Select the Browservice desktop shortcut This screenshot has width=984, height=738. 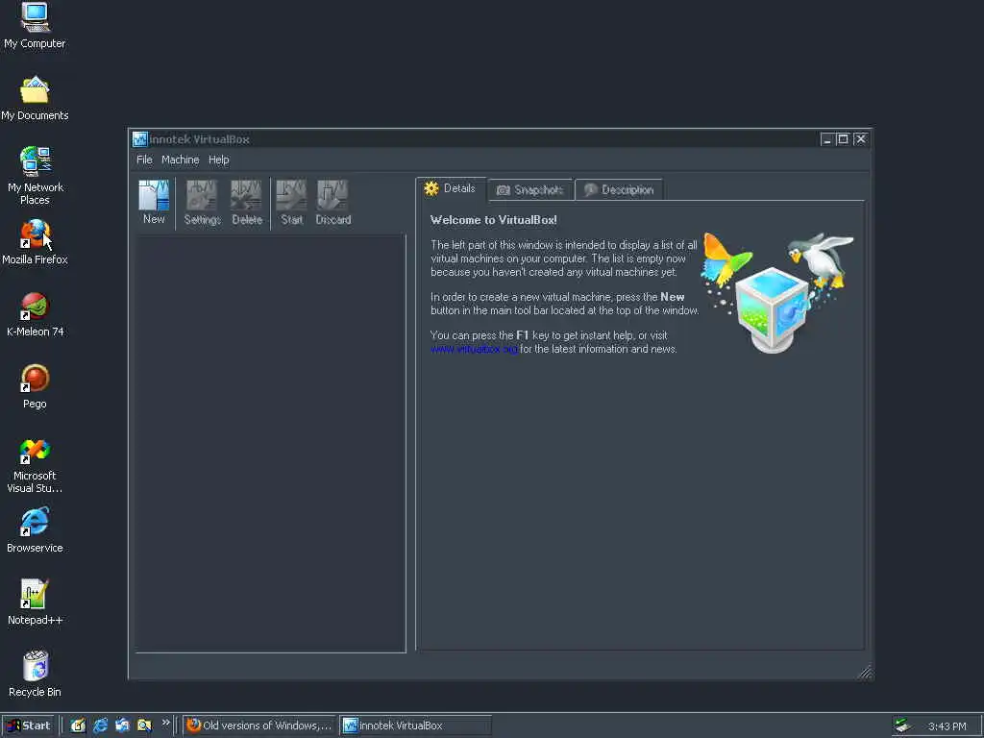point(35,530)
